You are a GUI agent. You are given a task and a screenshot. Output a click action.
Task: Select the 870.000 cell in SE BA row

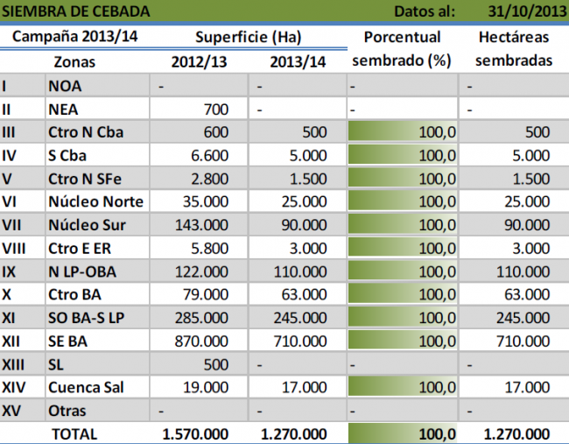click(201, 340)
